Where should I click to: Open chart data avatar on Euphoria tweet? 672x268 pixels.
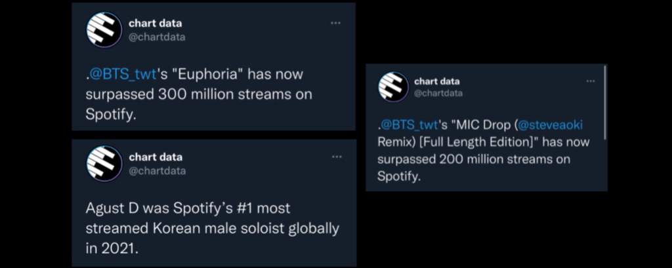[104, 29]
